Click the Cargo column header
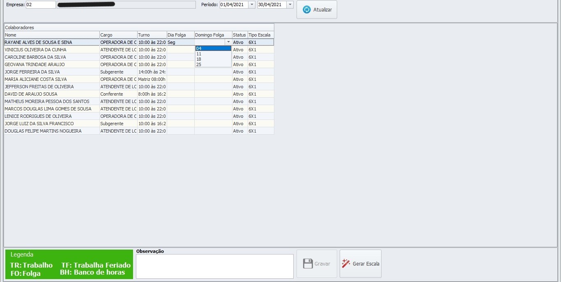The width and height of the screenshot is (561, 282). 118,35
